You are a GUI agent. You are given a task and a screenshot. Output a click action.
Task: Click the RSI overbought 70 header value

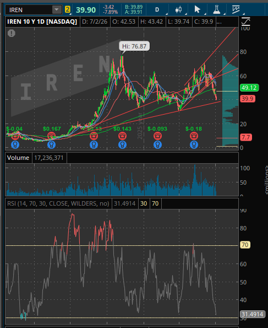pyautogui.click(x=155, y=203)
